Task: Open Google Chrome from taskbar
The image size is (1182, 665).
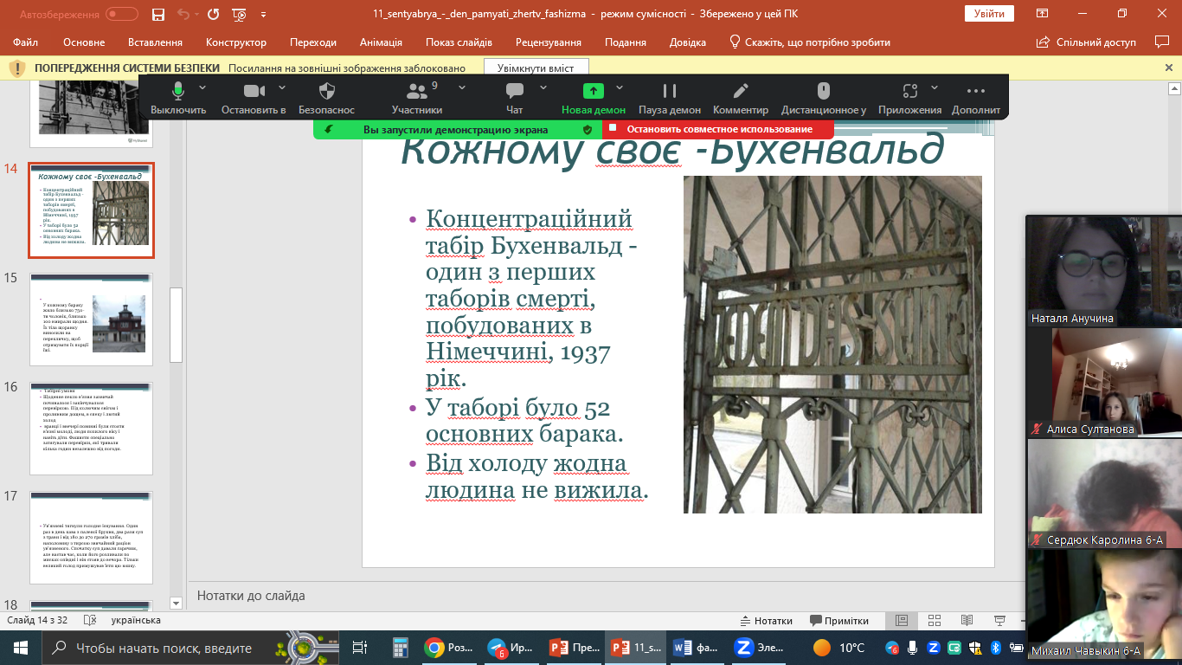Action: [450, 648]
